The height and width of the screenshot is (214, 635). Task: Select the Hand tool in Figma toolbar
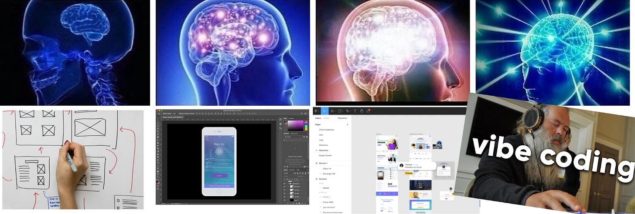coord(362,110)
